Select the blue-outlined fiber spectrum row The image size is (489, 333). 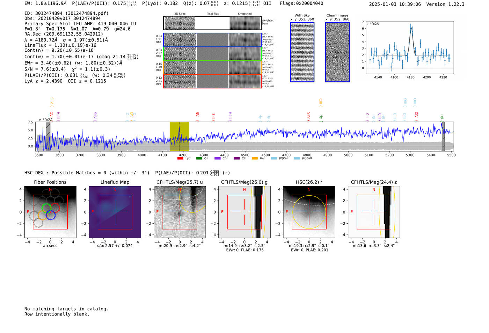[212, 40]
